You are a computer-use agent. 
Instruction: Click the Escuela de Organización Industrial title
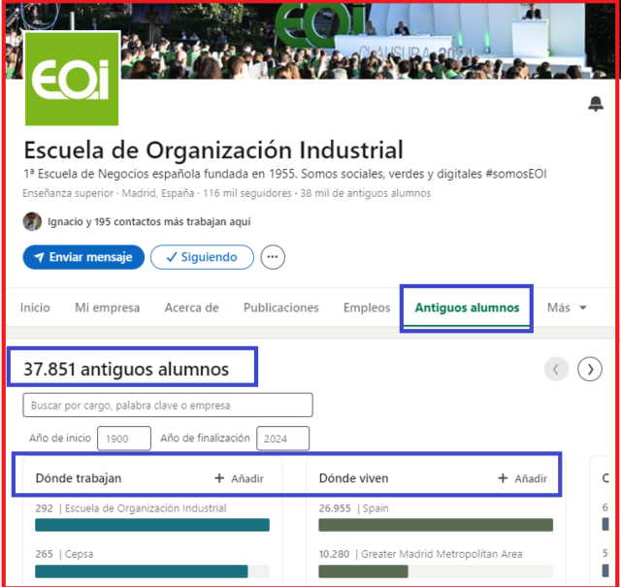click(213, 150)
